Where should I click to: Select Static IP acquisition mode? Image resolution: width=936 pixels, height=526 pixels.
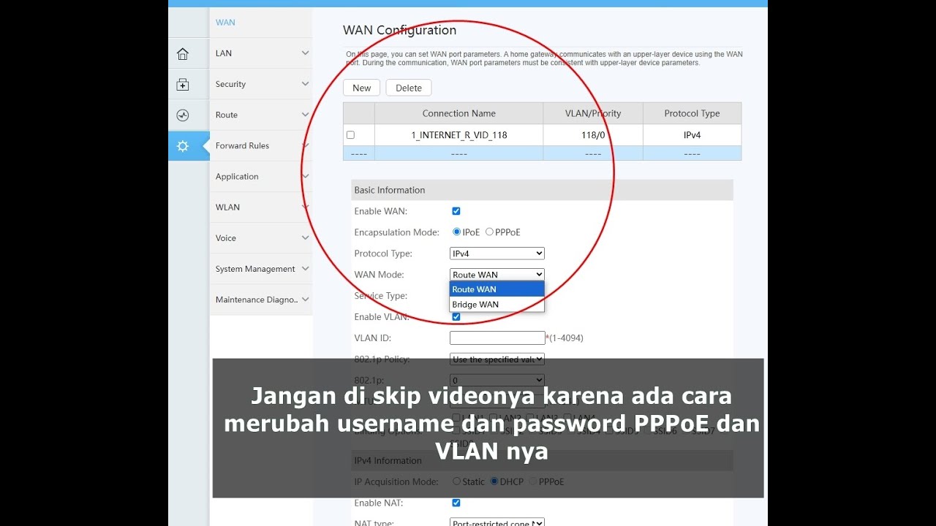pos(457,481)
